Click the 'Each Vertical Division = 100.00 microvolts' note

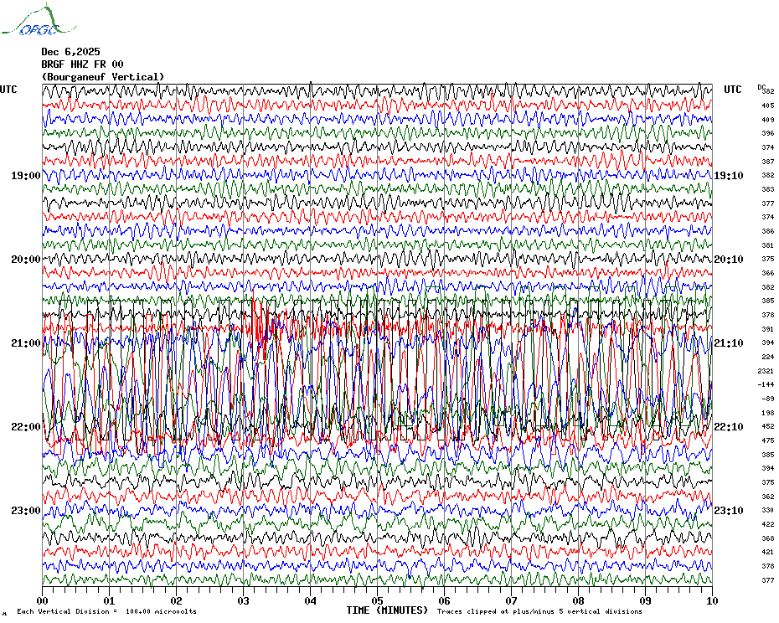coord(107,611)
